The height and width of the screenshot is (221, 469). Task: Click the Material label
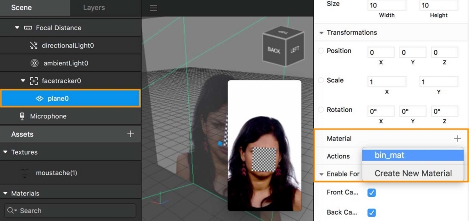(339, 139)
